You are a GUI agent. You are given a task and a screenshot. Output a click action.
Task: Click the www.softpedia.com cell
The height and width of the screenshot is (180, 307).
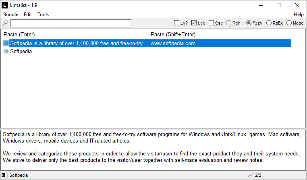coord(173,43)
